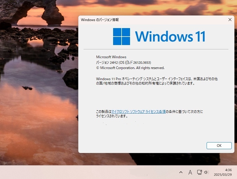Toggle the IME input mode A indicator
Image resolution: width=237 pixels, height=179 pixels.
[x=190, y=172]
